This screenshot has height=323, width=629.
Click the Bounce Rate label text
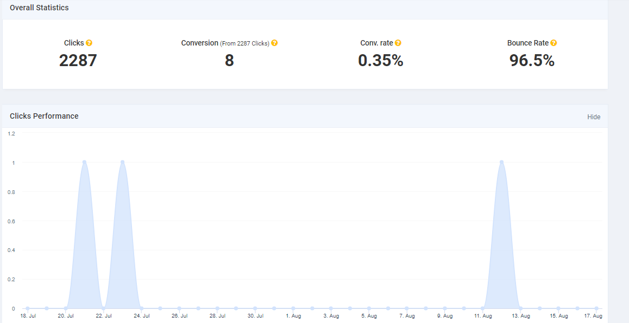(x=527, y=43)
